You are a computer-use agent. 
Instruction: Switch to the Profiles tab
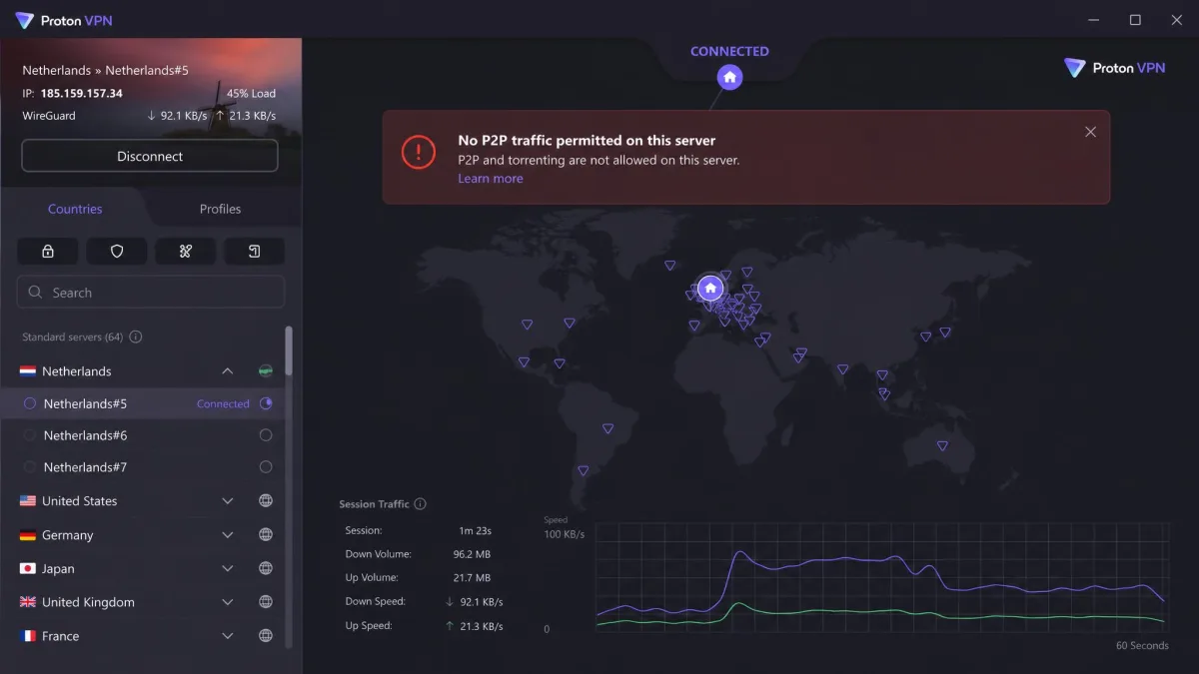pyautogui.click(x=220, y=209)
